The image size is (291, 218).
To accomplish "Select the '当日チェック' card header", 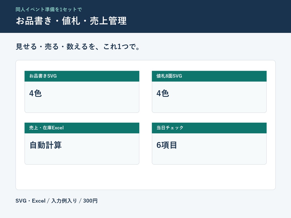I will pyautogui.click(x=209, y=128).
